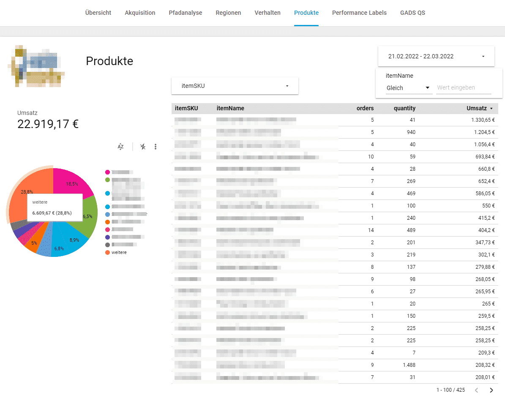Screen dimensions: 505x401
Task: Go to next table page arrow
Action: 491,390
